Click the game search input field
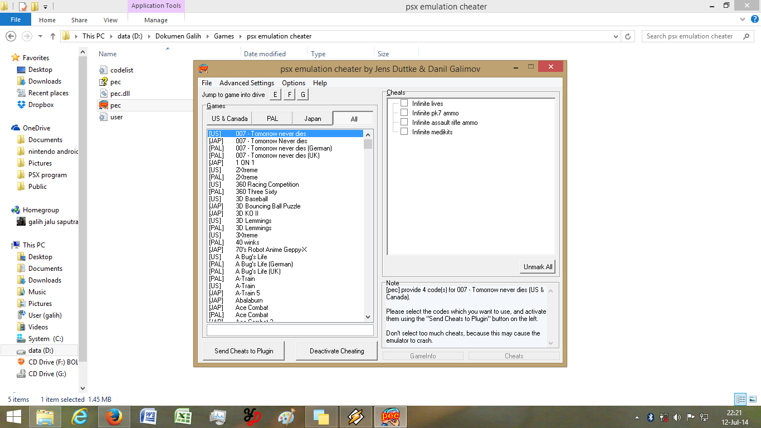This screenshot has height=428, width=761. coord(290,330)
